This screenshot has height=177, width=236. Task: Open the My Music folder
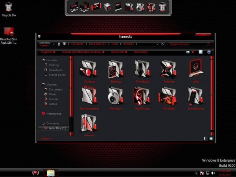click(116, 98)
